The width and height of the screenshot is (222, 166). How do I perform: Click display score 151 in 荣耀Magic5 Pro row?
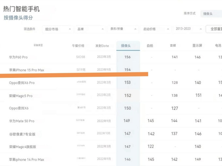198,95
